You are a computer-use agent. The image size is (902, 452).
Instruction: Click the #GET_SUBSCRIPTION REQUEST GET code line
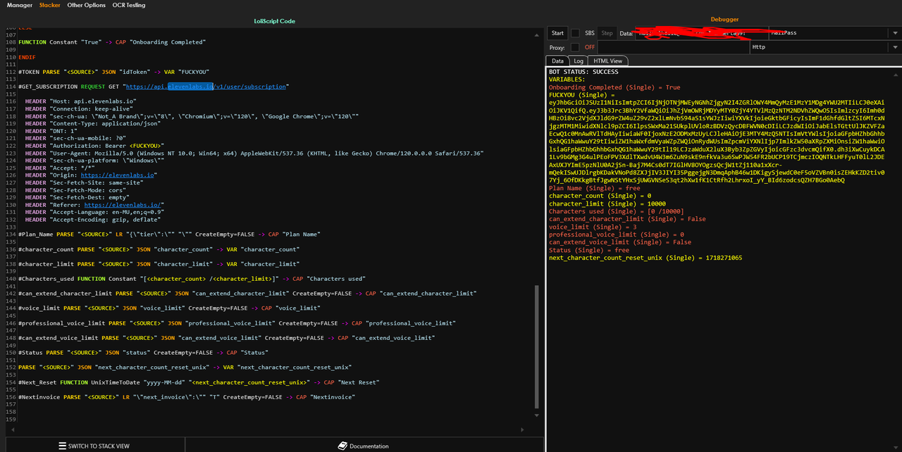pos(153,87)
